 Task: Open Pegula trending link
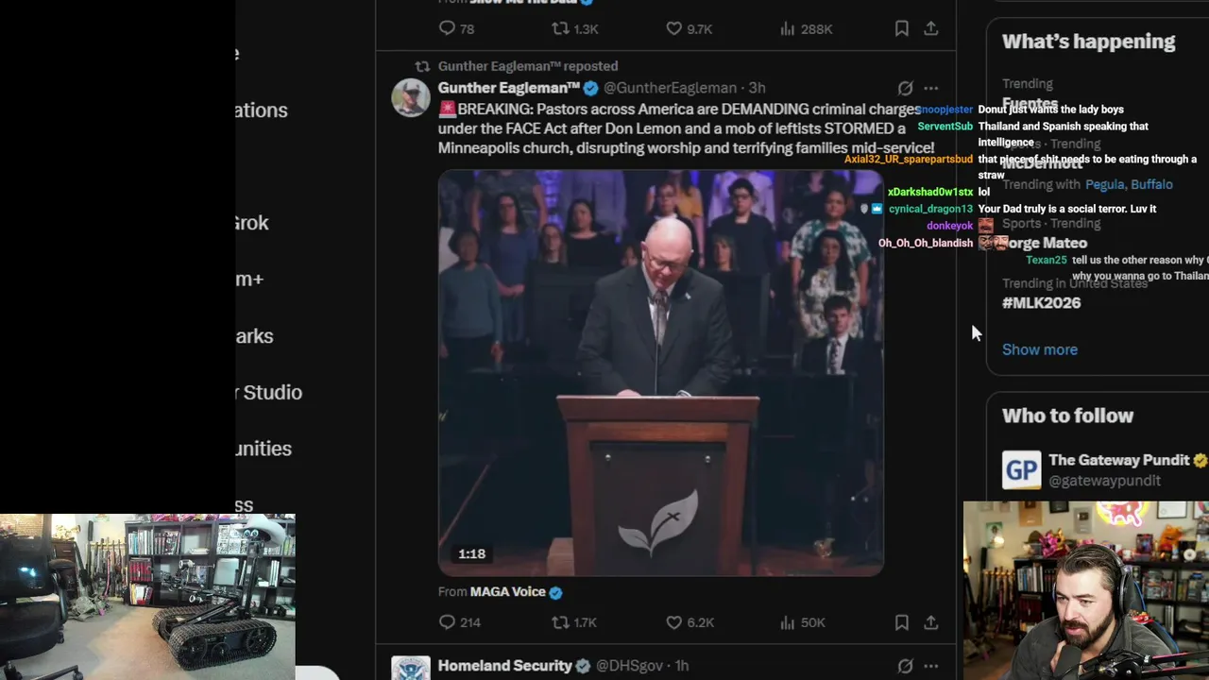(x=1103, y=184)
